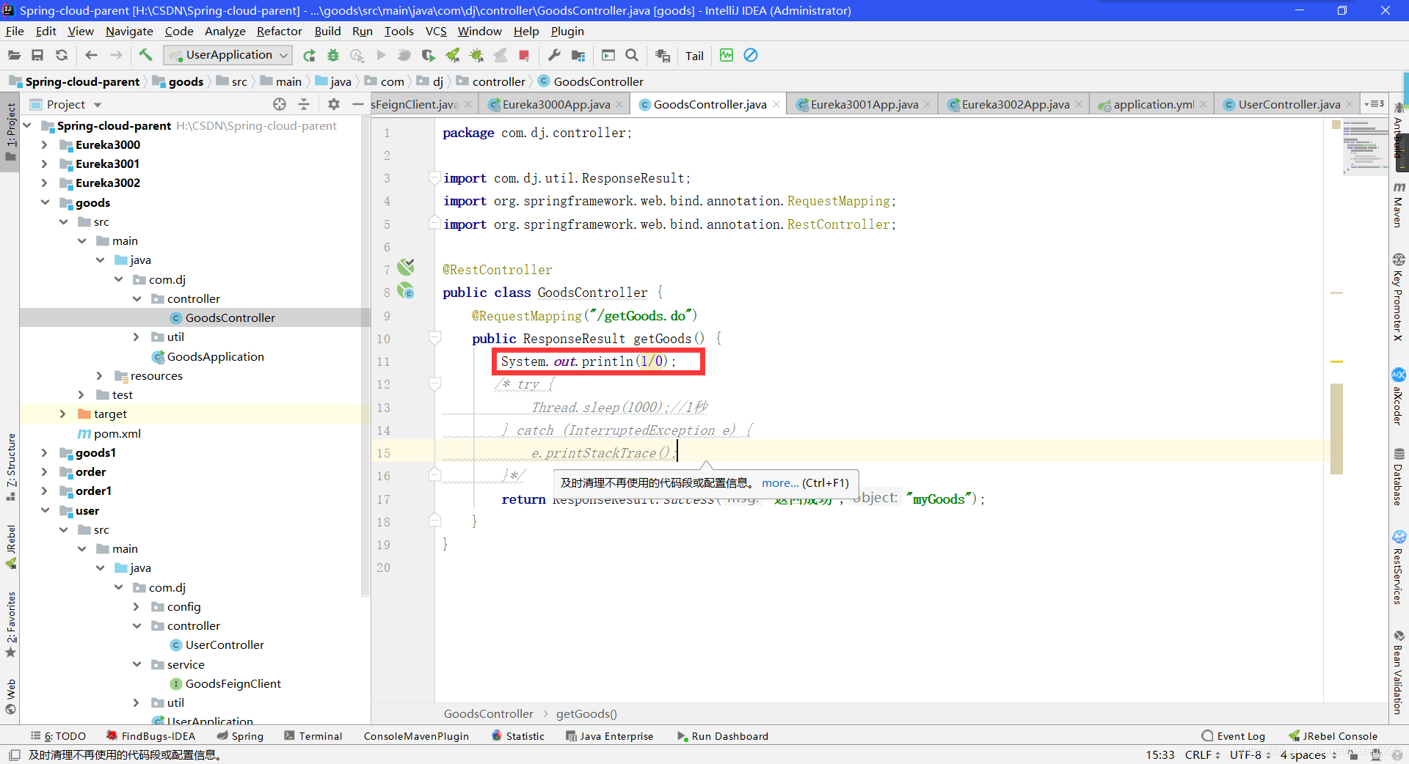Open the Maven side tool window
The width and height of the screenshot is (1409, 764).
(1399, 205)
